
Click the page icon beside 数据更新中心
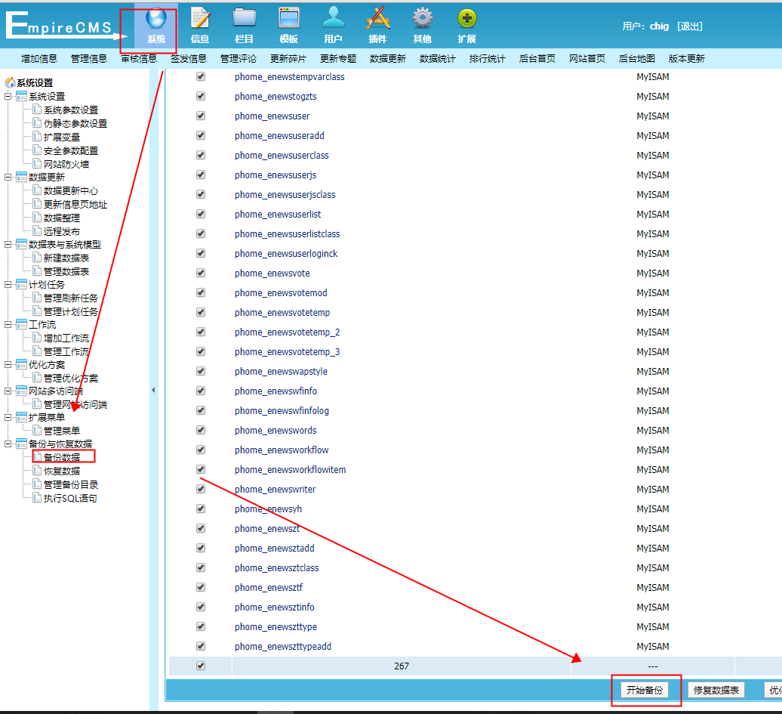[37, 190]
